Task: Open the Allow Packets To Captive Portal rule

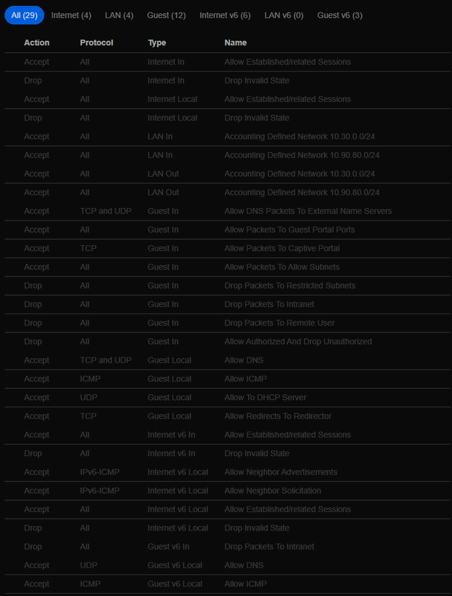Action: [282, 248]
